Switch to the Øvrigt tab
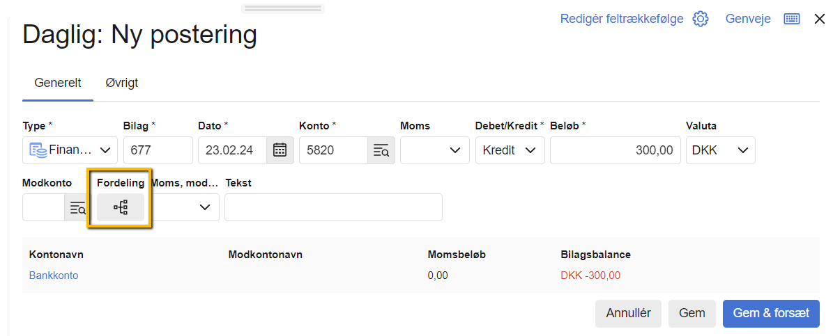Image resolution: width=833 pixels, height=336 pixels. (121, 83)
